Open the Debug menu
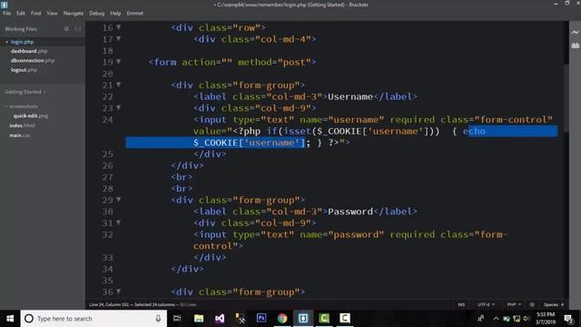The height and width of the screenshot is (327, 581). click(97, 13)
